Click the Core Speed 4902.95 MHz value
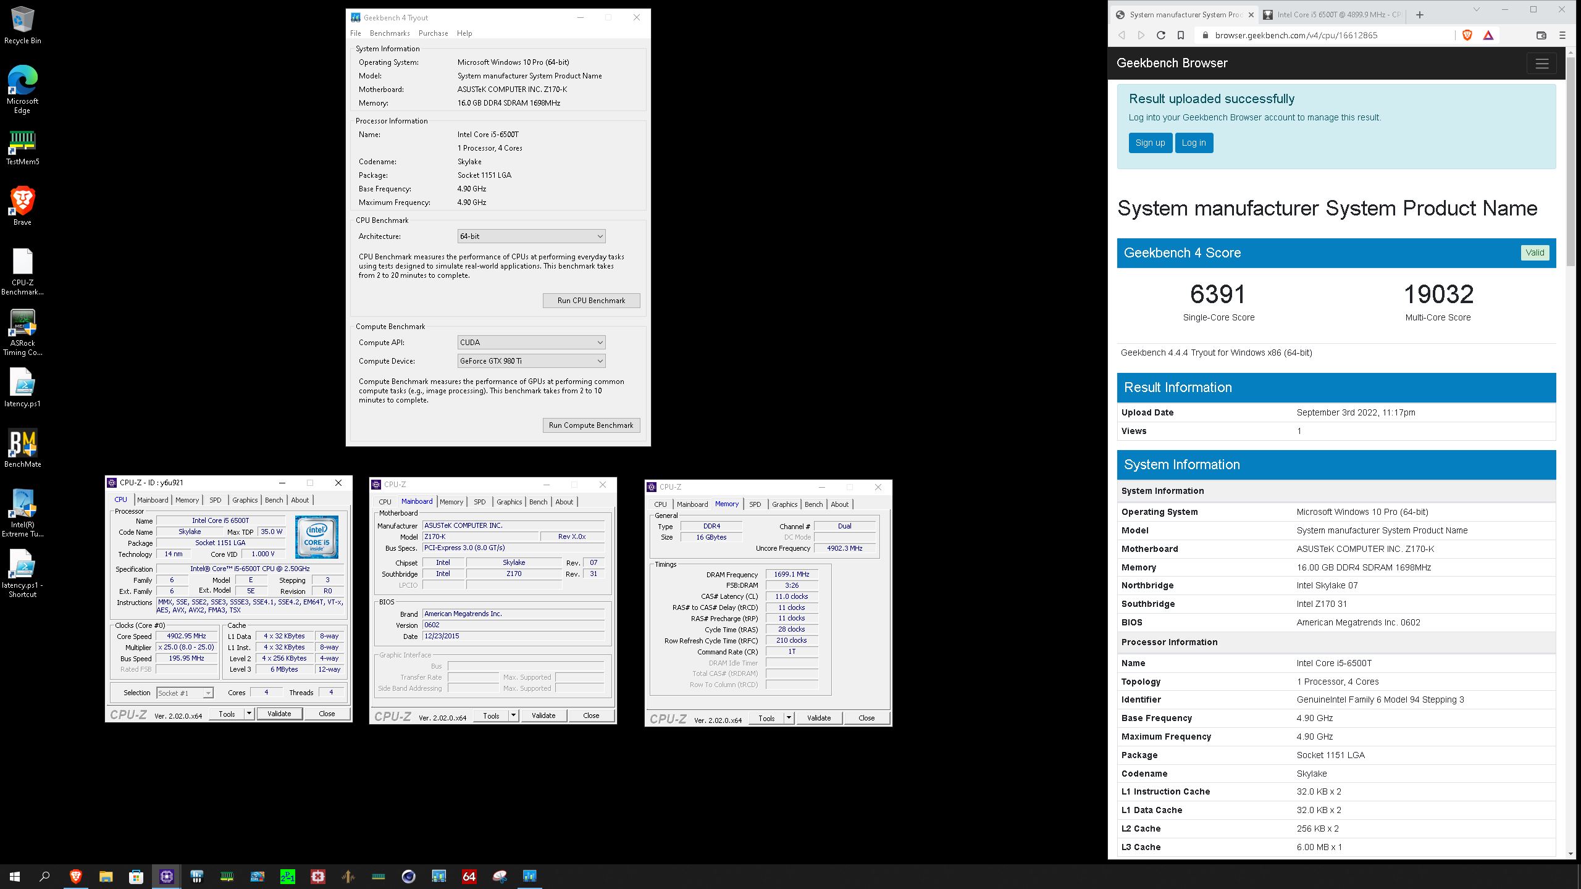Screen dimensions: 1581x889 187,636
